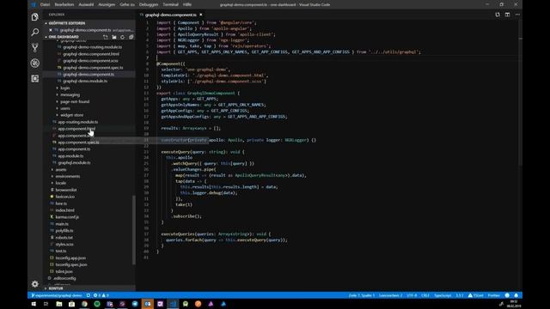Open the Source Control view

[34, 48]
